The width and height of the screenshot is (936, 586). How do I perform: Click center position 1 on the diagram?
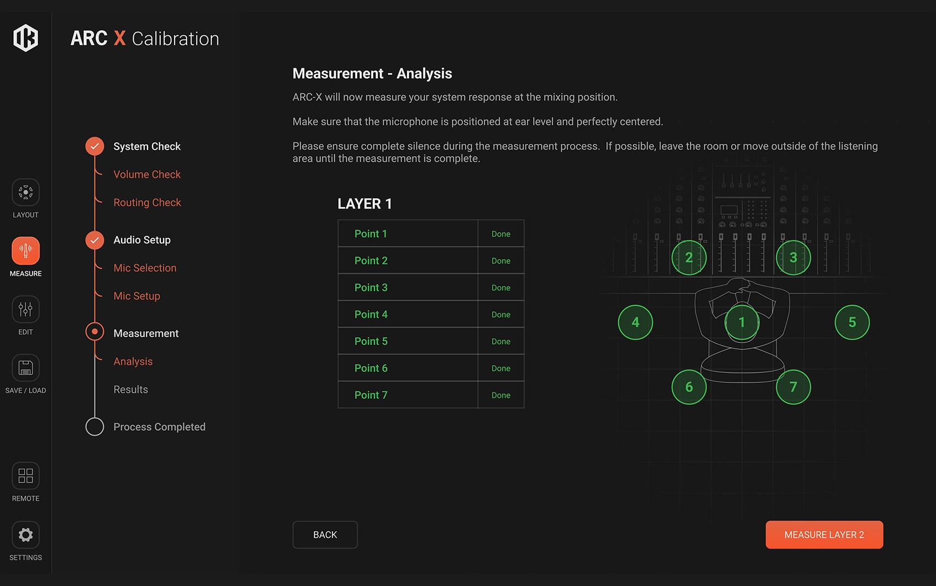click(742, 322)
